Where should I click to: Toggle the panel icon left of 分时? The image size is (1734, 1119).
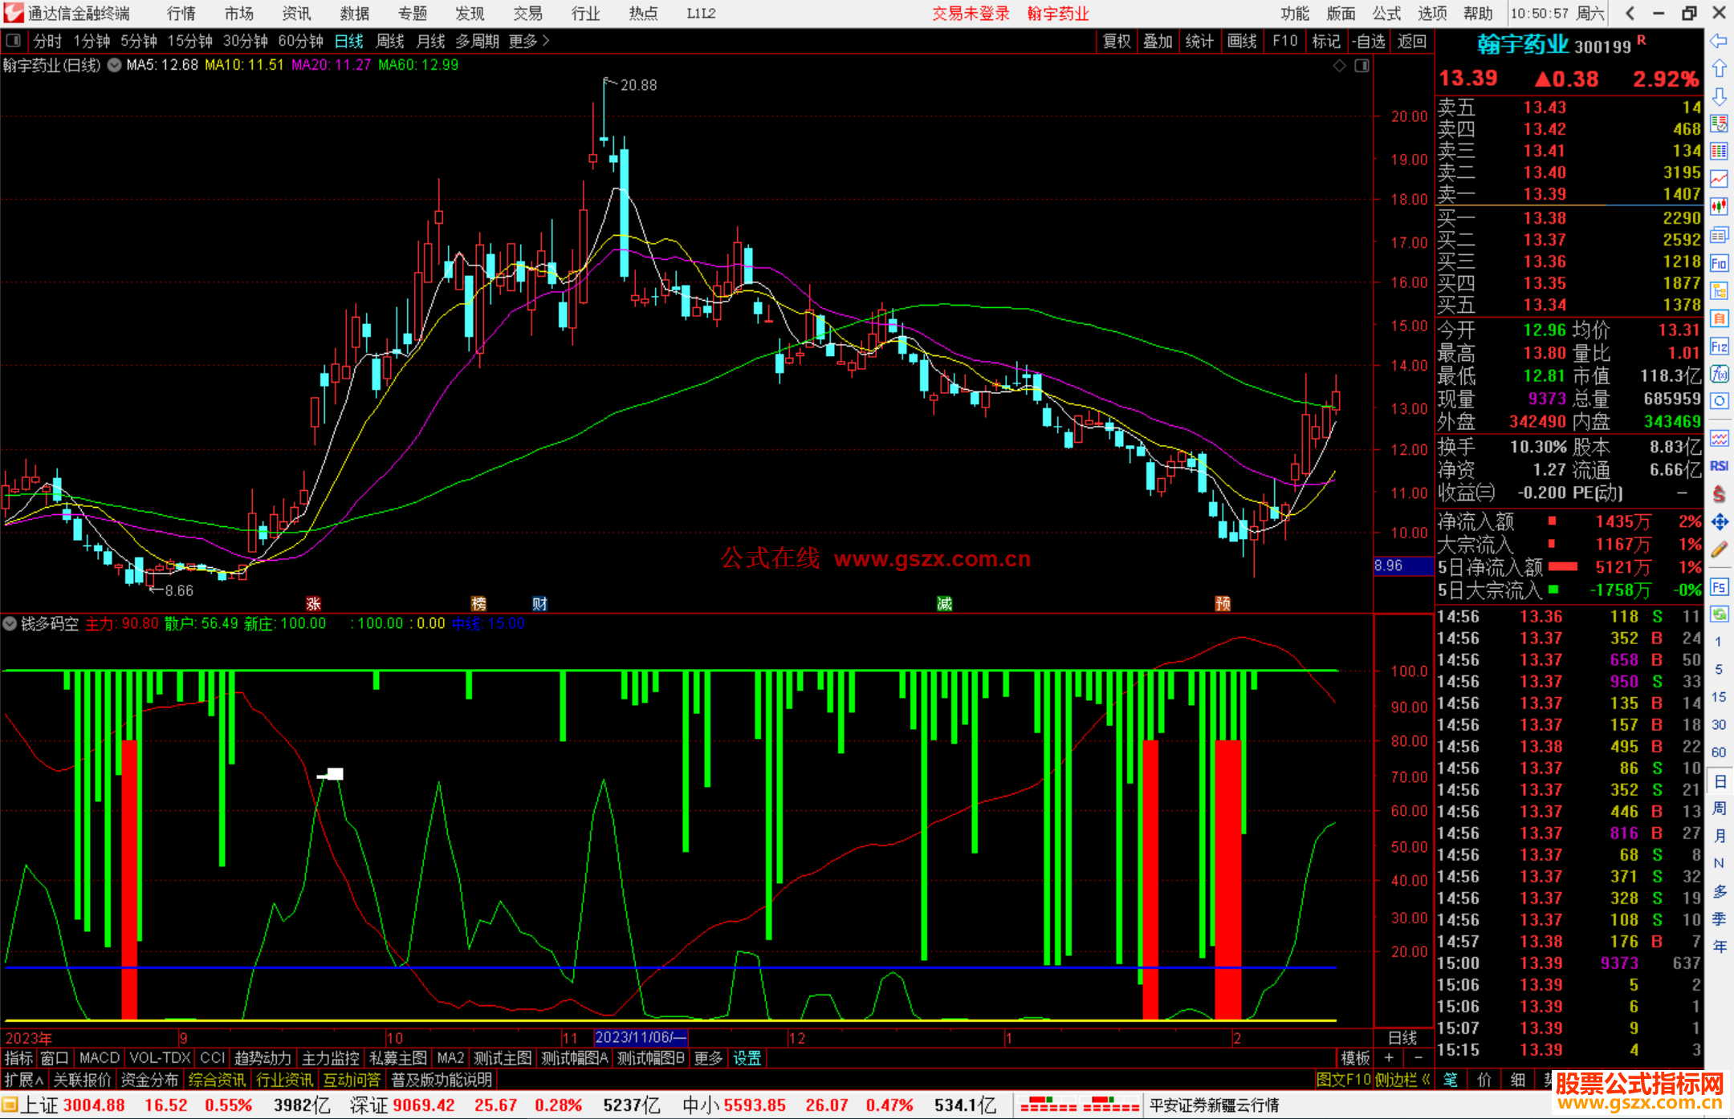tap(13, 41)
